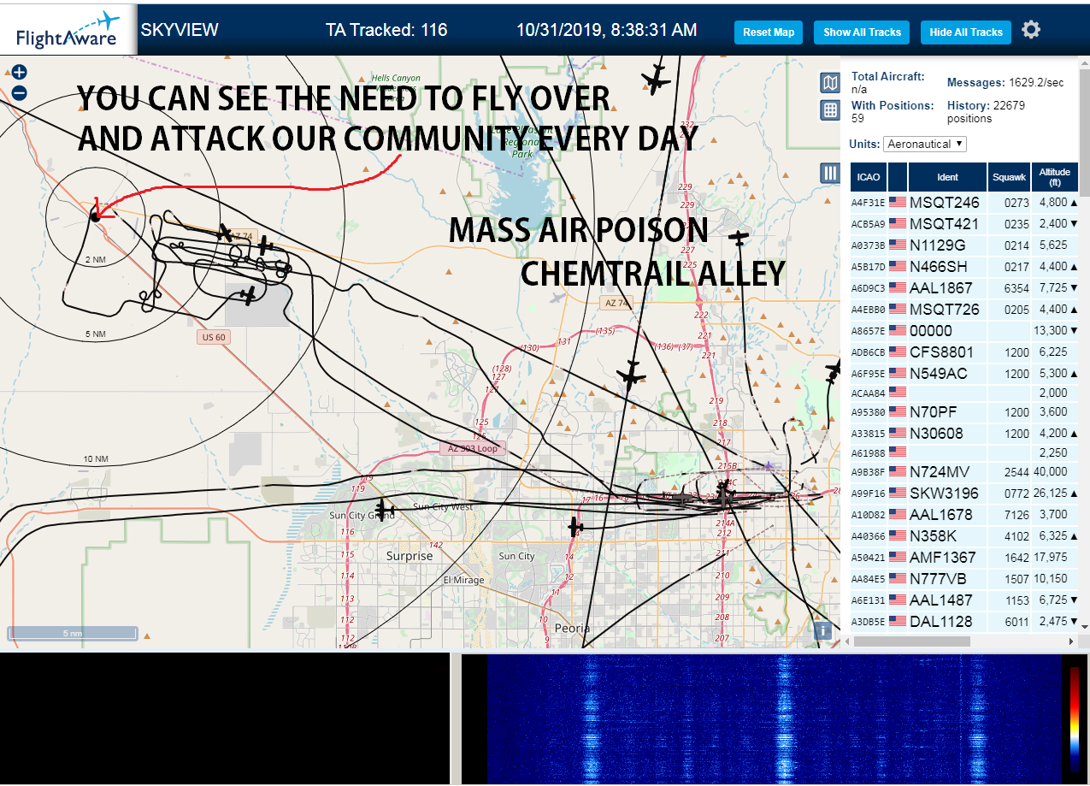Click the SKYVIEW title

point(180,30)
